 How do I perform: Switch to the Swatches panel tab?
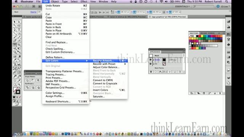click(x=194, y=33)
